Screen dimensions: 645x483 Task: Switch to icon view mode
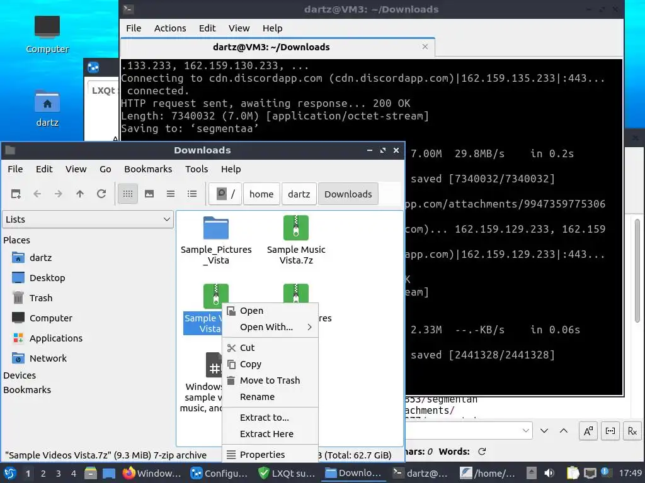(x=128, y=194)
